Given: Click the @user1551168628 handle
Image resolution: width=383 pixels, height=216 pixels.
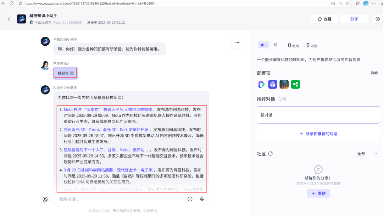Looking at the screenshot, I should [x=67, y=22].
